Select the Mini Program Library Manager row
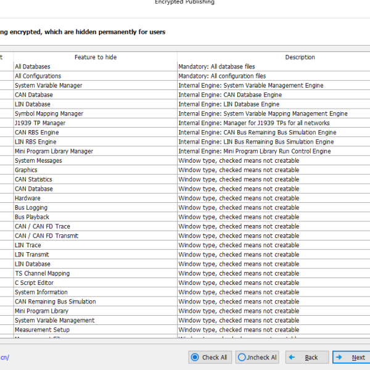 (x=54, y=151)
